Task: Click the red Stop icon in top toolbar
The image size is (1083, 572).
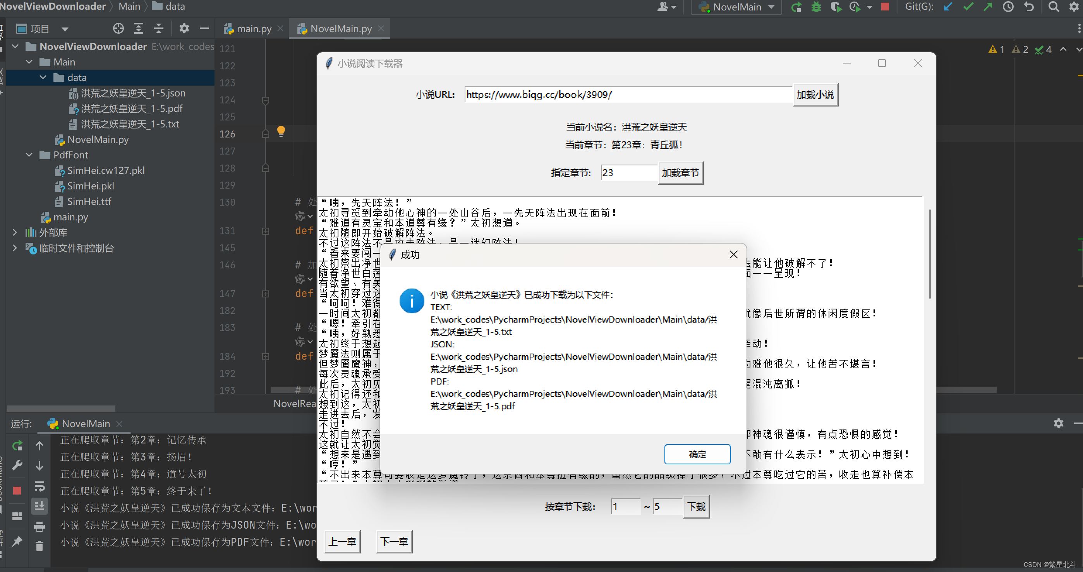Action: 885,7
